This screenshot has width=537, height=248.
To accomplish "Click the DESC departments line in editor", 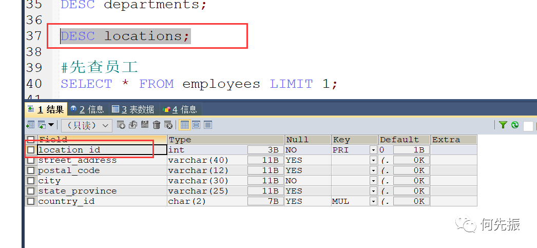I will coord(134,5).
